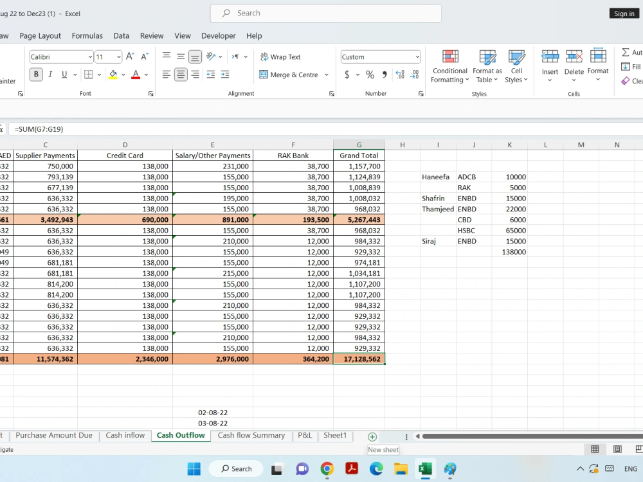
Task: Click the horizontal scrollbar thumb
Action: 532,436
